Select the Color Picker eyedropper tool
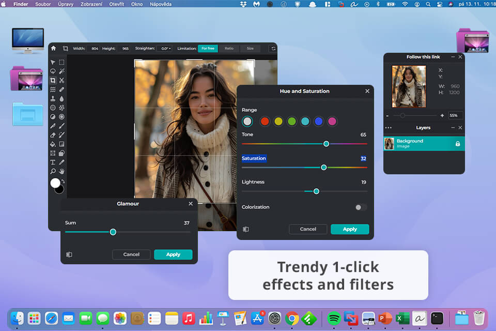 pos(61,162)
